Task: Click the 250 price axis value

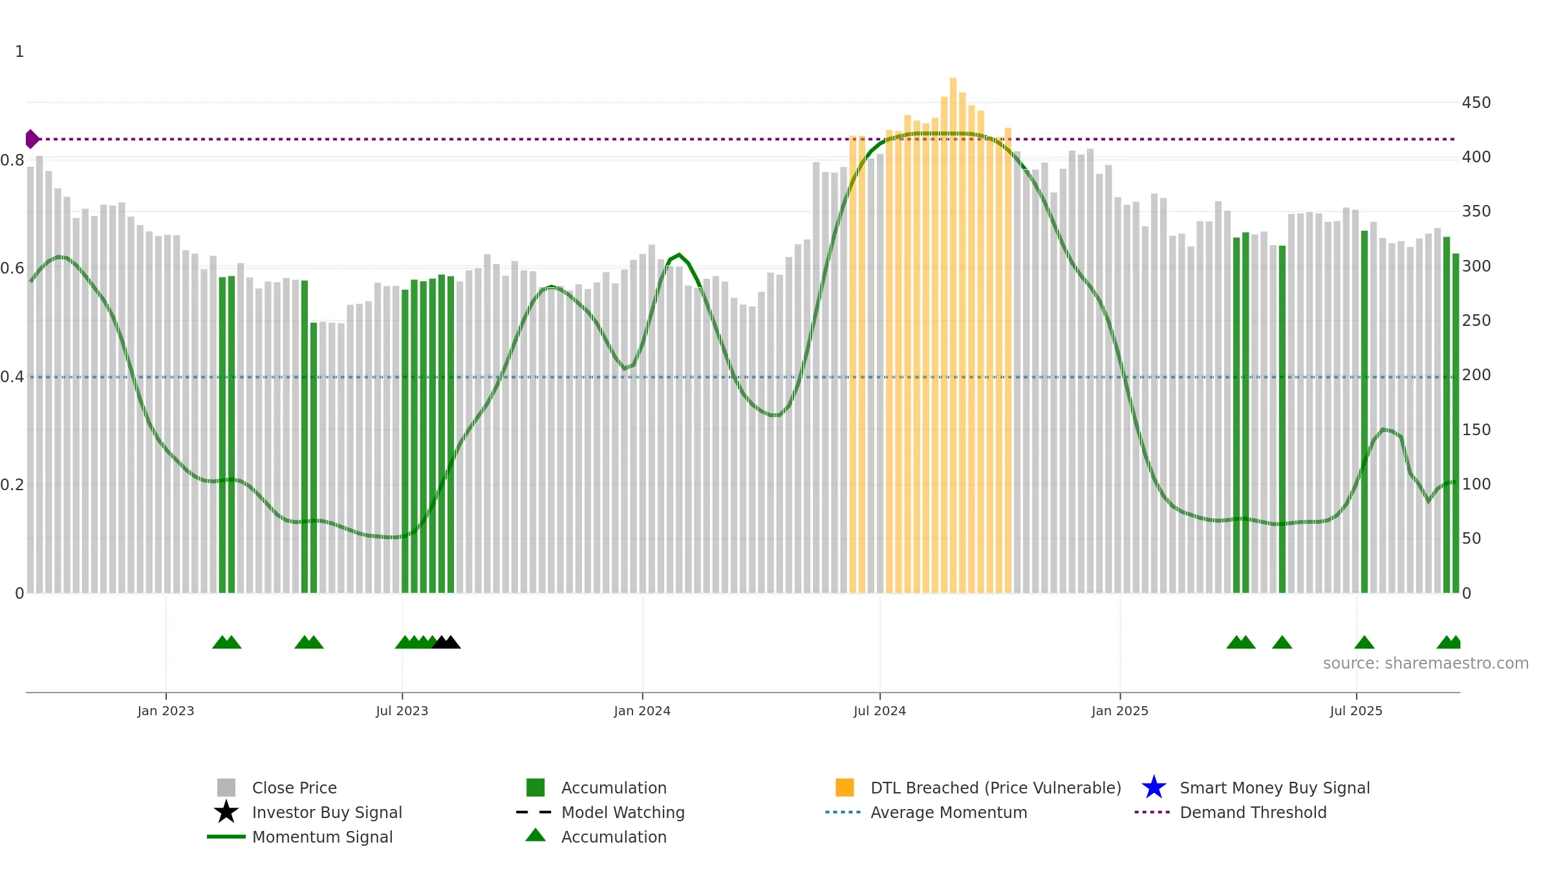Action: coord(1476,321)
